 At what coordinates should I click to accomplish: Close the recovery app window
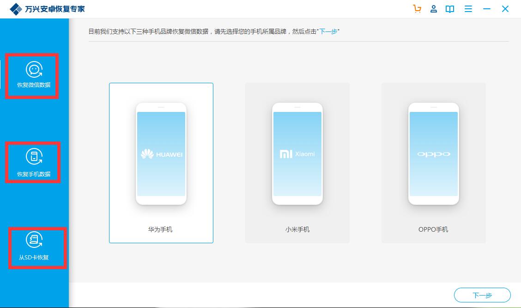pos(505,9)
